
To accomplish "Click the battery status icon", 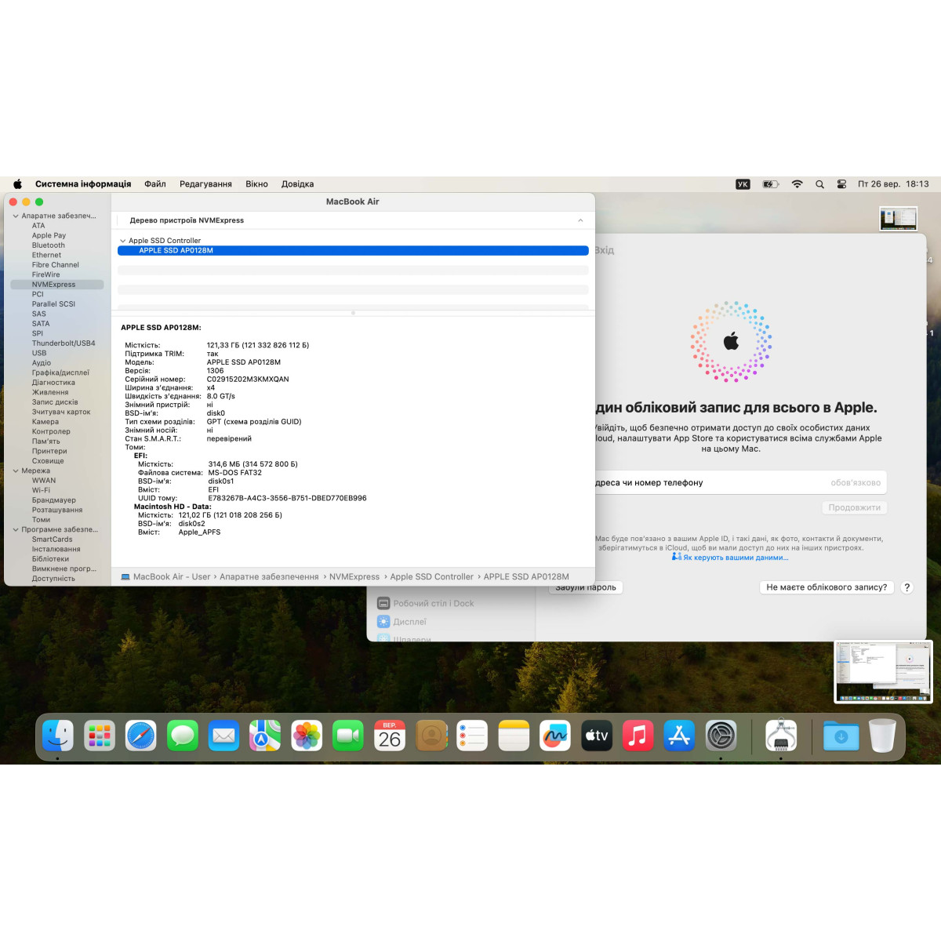I will pos(771,184).
